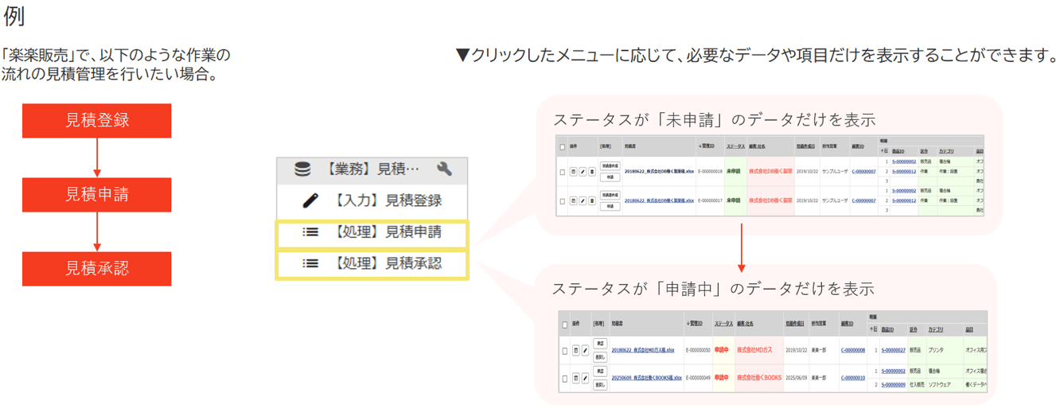The image size is (1056, 412).
Task: Open the detail icon in row E-000000018
Action: point(574,171)
